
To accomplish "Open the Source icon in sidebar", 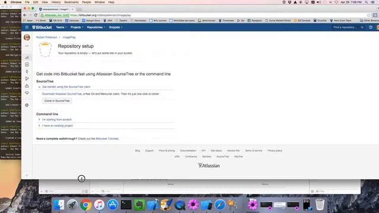I will point(27,64).
